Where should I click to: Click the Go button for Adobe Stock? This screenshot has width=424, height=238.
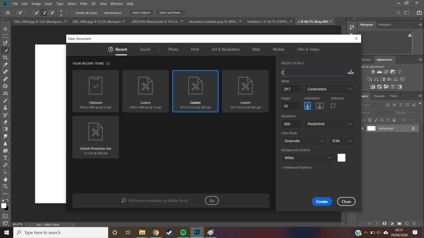(x=212, y=200)
